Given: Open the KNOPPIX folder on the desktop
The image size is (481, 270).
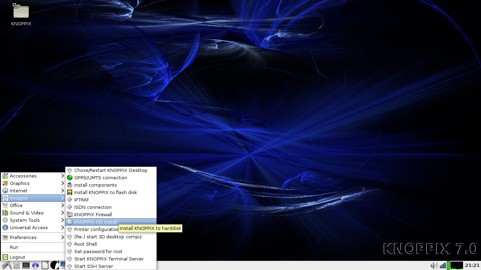Looking at the screenshot, I should coord(21,15).
